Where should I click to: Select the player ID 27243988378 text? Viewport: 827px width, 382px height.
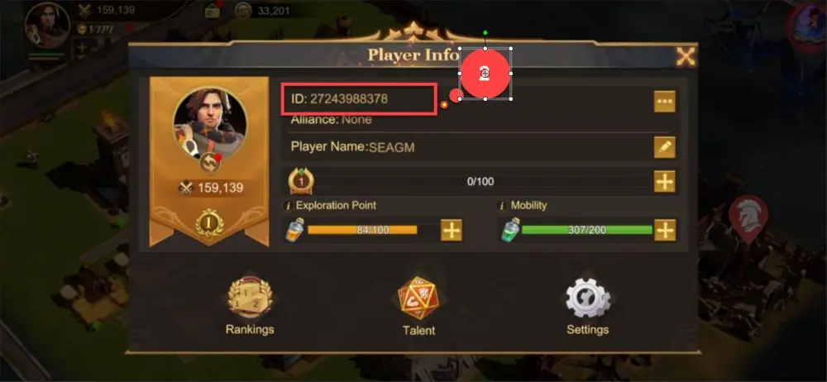349,98
